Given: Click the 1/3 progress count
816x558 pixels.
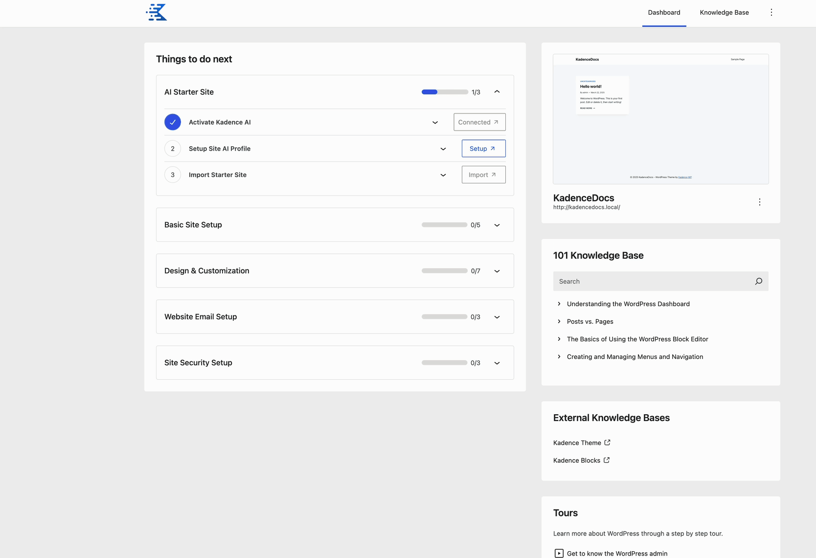Looking at the screenshot, I should [476, 92].
